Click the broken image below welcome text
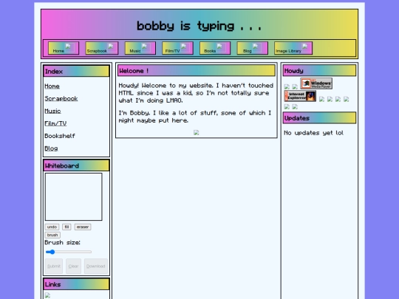 [x=197, y=132]
